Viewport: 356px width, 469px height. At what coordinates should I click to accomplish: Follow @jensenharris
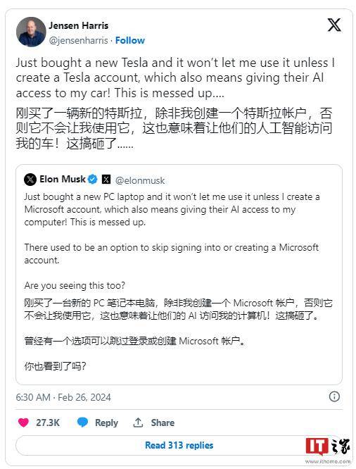(x=130, y=40)
